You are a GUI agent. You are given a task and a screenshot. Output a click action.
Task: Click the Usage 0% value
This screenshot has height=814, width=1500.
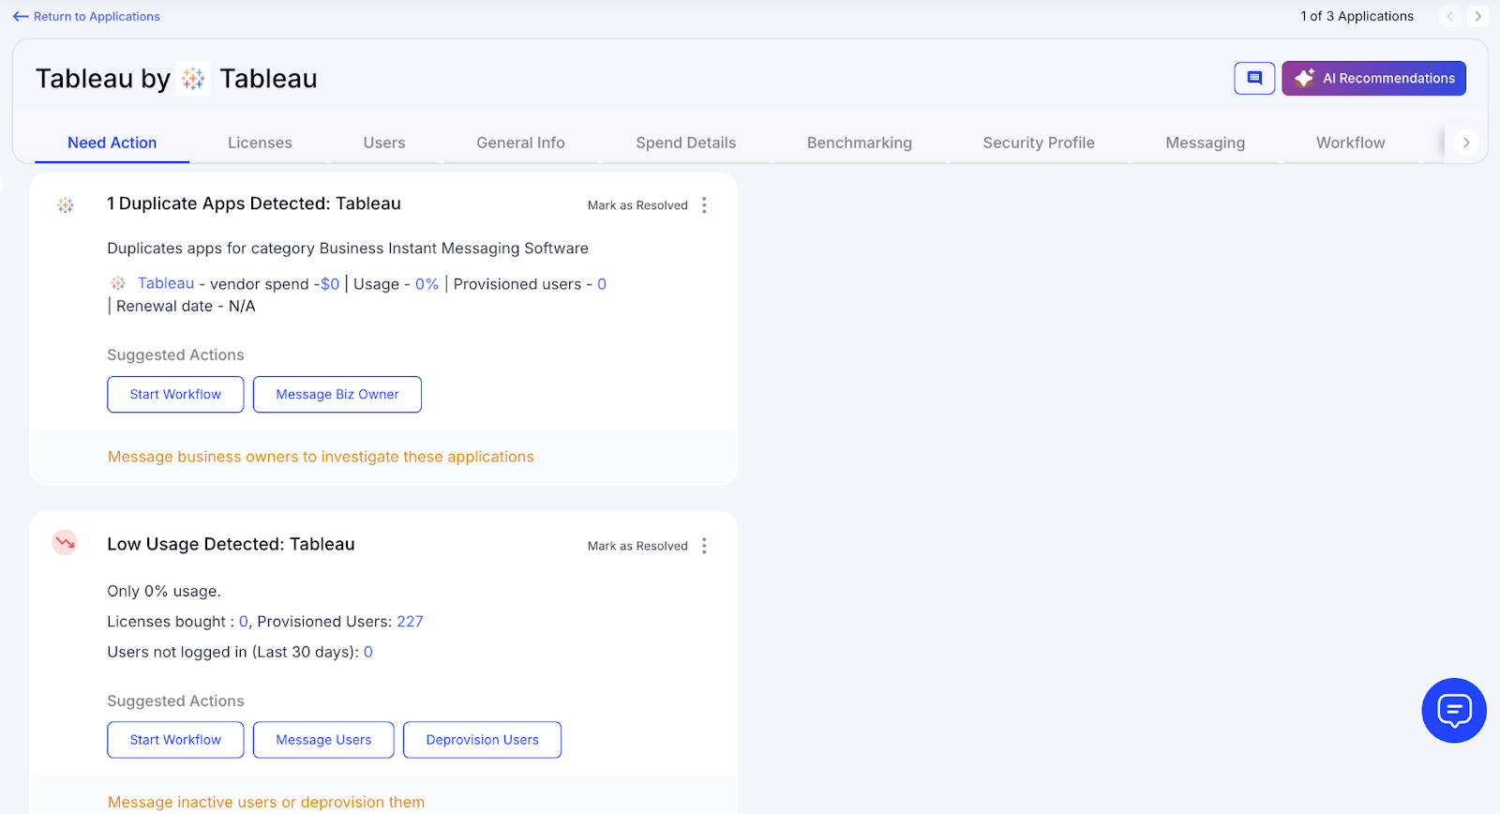coord(427,284)
